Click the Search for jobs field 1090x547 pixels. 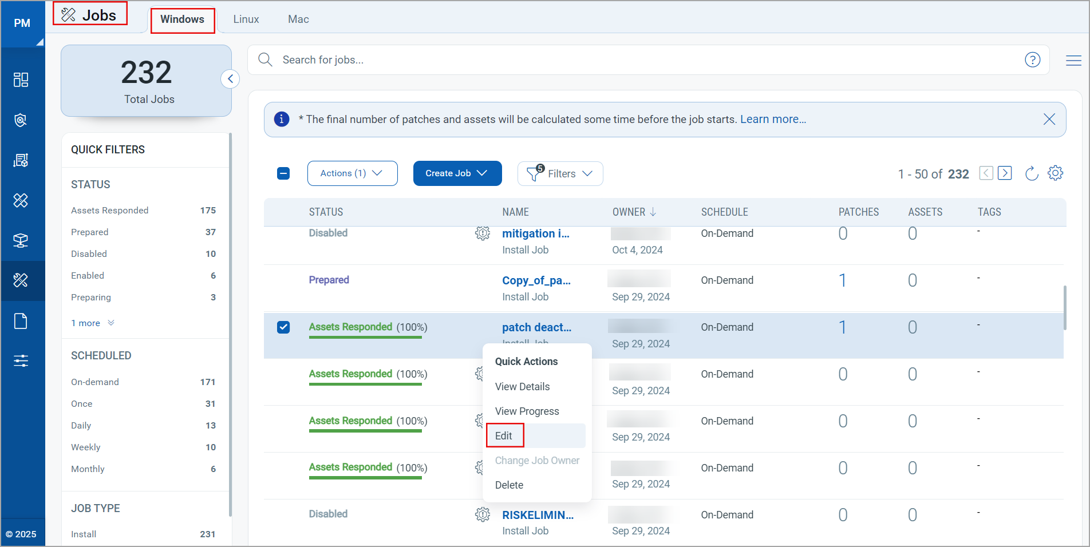648,60
